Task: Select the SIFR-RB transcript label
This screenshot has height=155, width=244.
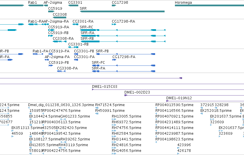Action: pos(87,39)
